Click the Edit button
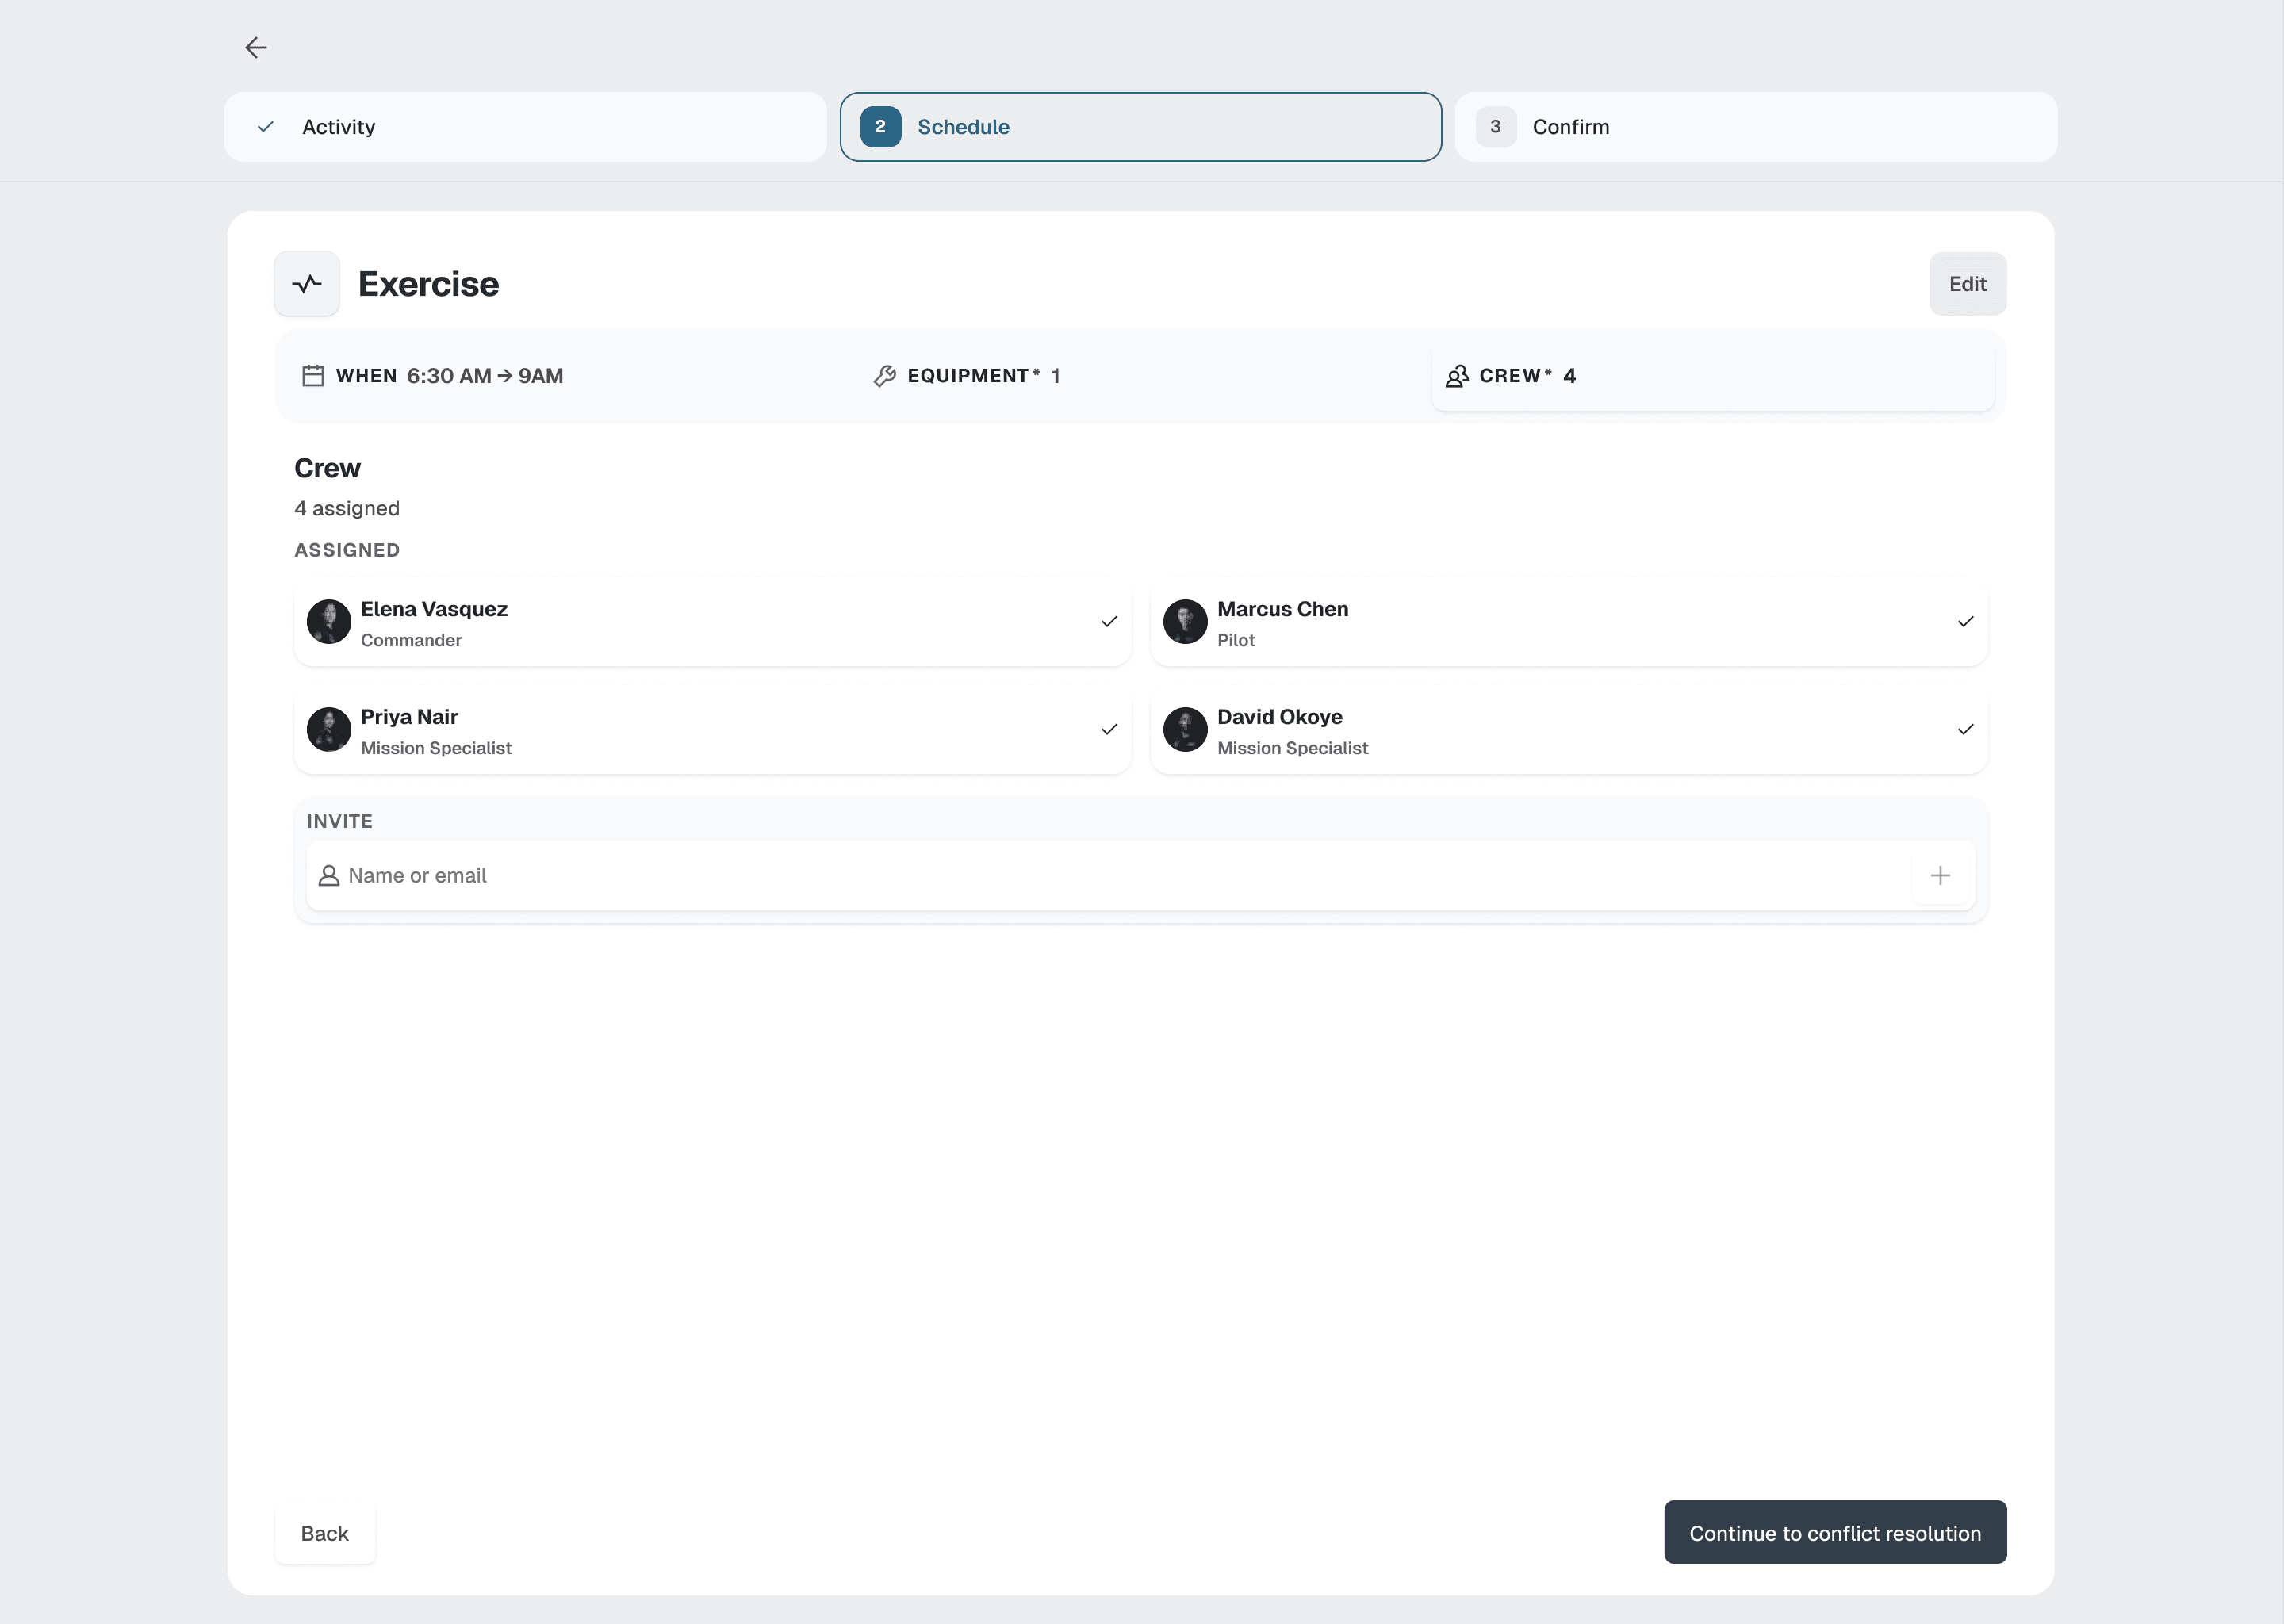Viewport: 2284px width, 1624px height. 1967,284
